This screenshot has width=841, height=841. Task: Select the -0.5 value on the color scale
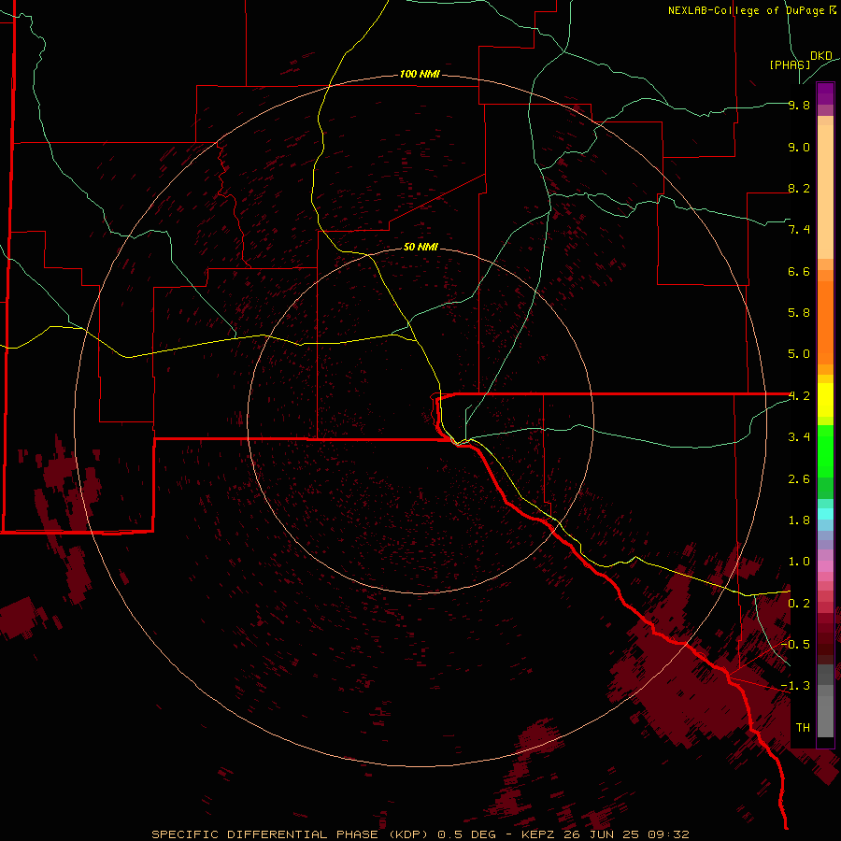tap(796, 645)
